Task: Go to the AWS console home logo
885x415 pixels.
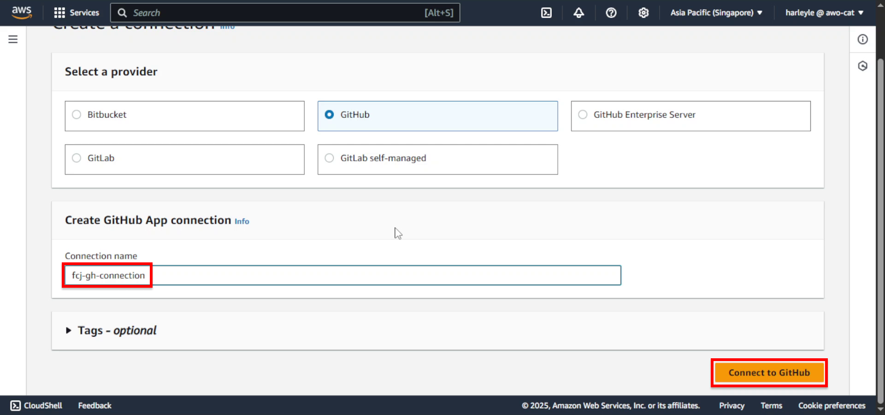Action: point(22,12)
